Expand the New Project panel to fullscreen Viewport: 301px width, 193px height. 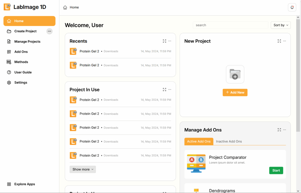click(279, 41)
